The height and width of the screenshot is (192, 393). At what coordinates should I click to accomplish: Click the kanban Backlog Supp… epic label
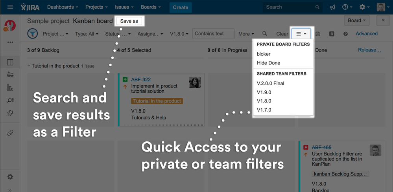click(340, 174)
